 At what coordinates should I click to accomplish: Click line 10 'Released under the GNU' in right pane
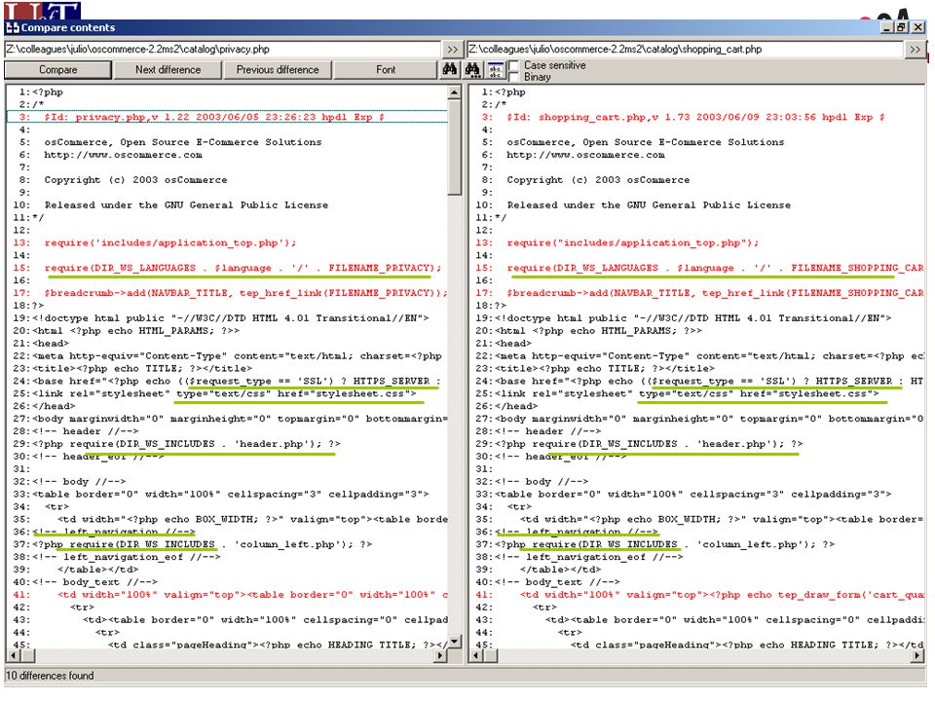point(697,204)
